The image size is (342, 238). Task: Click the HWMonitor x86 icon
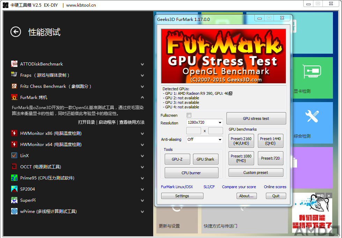pos(14,133)
